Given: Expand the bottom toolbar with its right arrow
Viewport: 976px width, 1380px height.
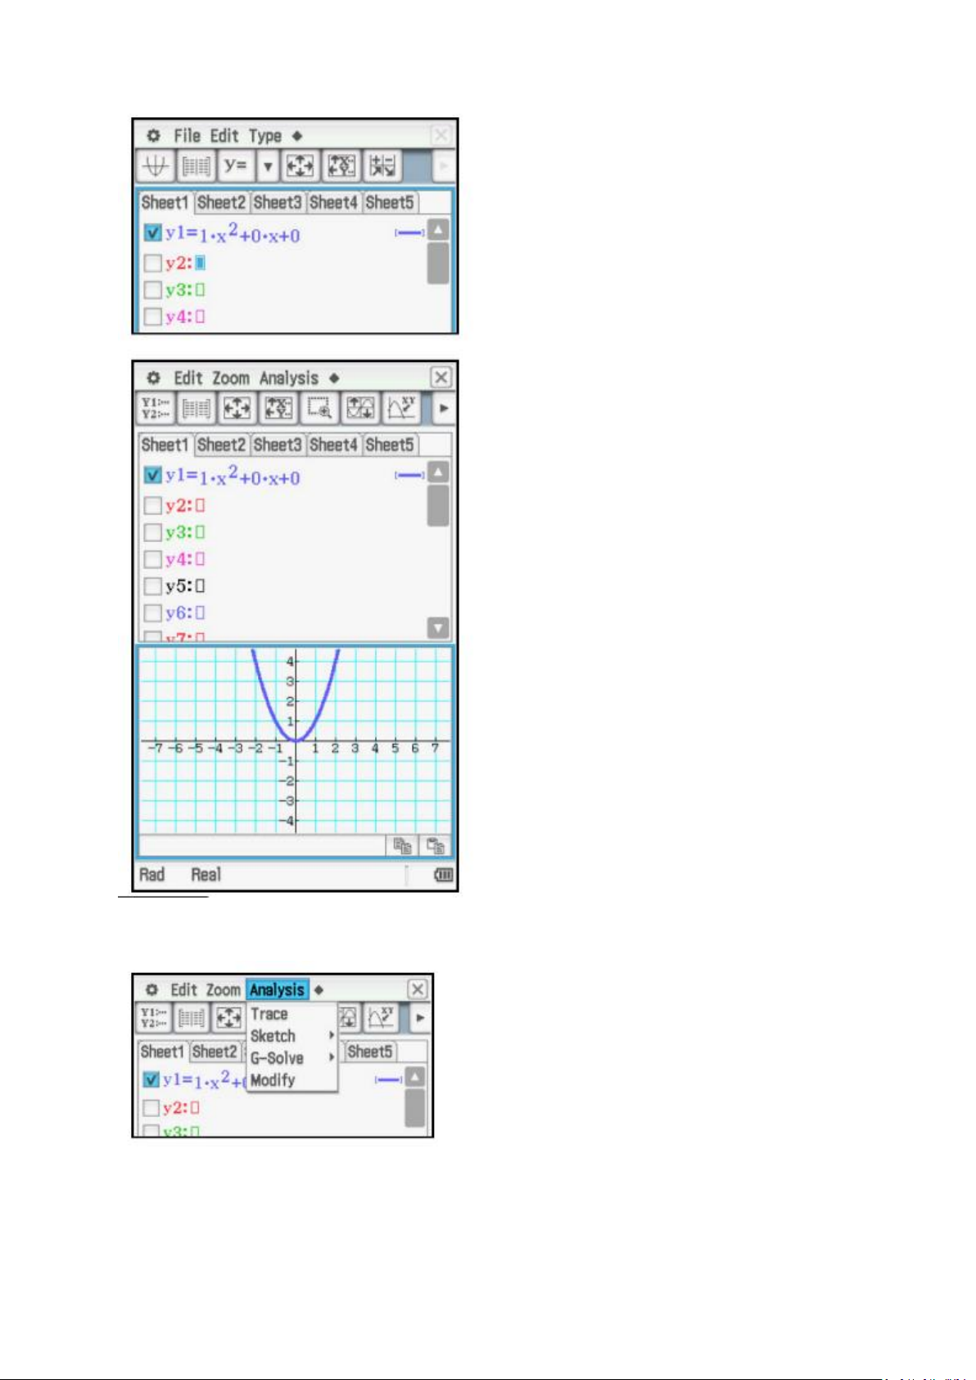Looking at the screenshot, I should coord(419,1018).
